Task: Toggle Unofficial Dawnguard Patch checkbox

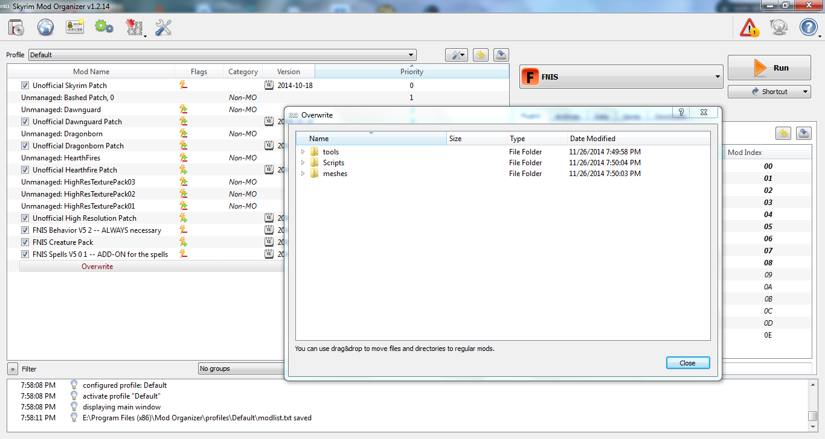Action: (25, 122)
